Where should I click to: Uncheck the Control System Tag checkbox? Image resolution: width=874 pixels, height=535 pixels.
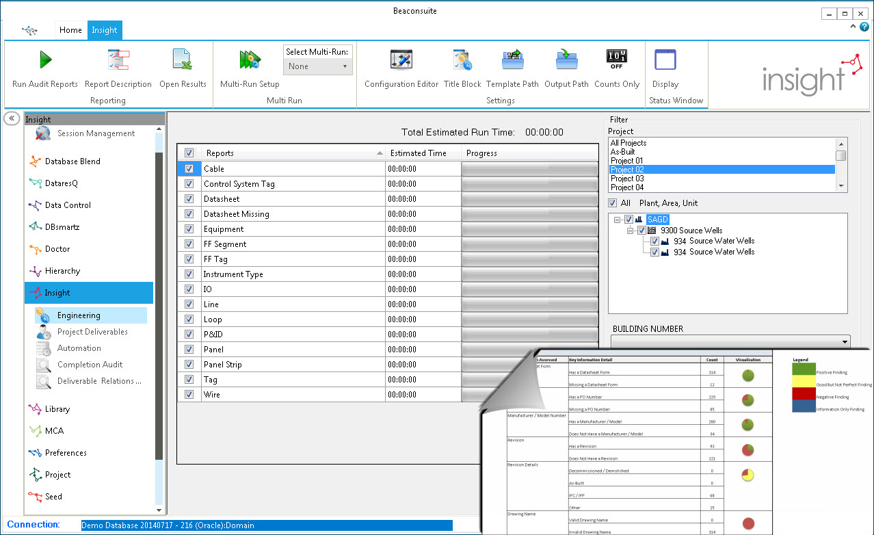pyautogui.click(x=189, y=183)
